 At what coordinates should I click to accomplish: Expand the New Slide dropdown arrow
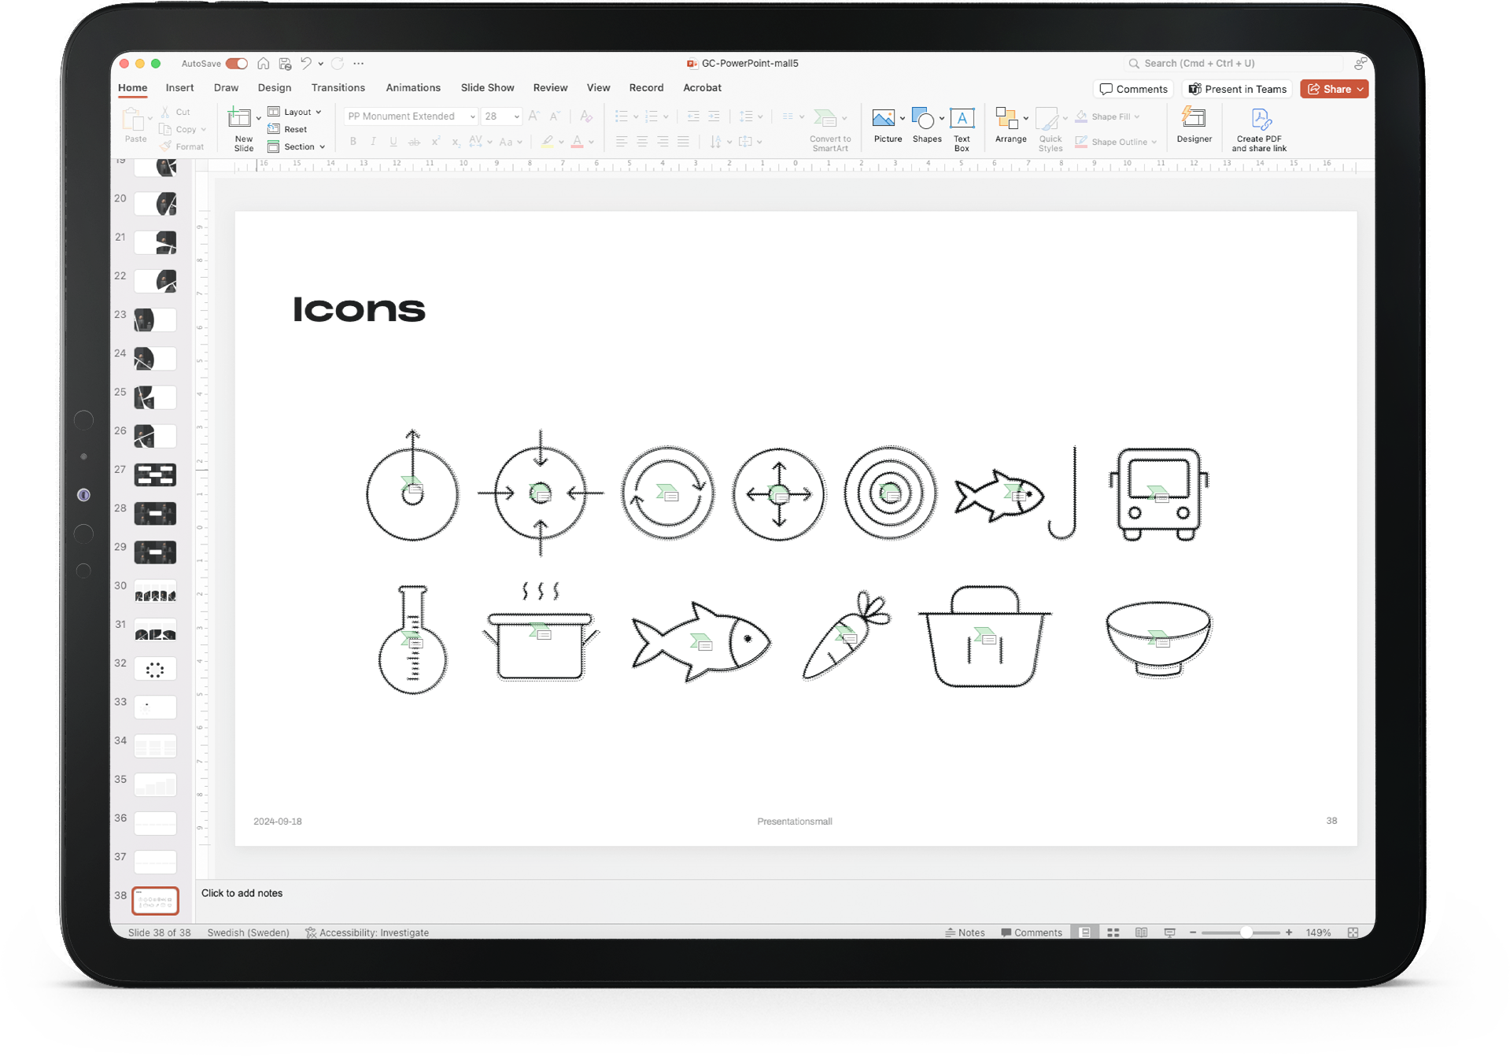point(258,119)
